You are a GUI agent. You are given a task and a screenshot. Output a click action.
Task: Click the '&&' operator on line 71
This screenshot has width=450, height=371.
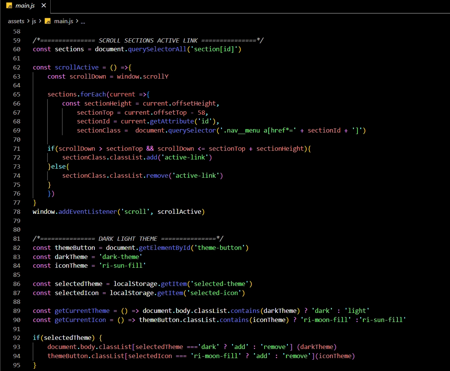click(150, 148)
